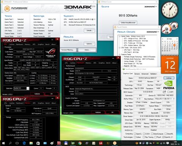Click the taskbar clock showing 2022.03.12
182x146 pixels.
(175, 143)
